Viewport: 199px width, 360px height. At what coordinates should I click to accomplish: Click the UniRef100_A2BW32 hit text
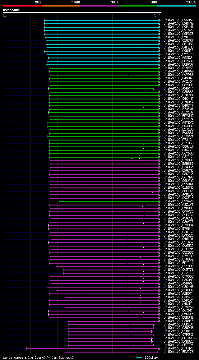click(178, 290)
